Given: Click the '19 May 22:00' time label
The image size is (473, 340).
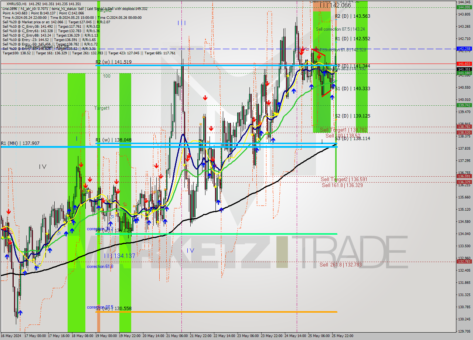Looking at the screenshot, I should [x=130, y=336].
